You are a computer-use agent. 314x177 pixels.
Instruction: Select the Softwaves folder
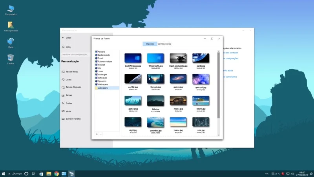(x=101, y=78)
